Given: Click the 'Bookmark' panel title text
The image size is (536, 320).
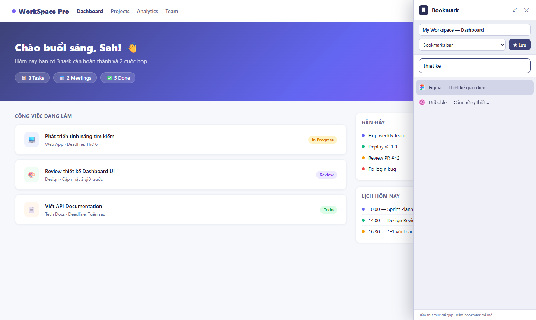Looking at the screenshot, I should tap(445, 10).
